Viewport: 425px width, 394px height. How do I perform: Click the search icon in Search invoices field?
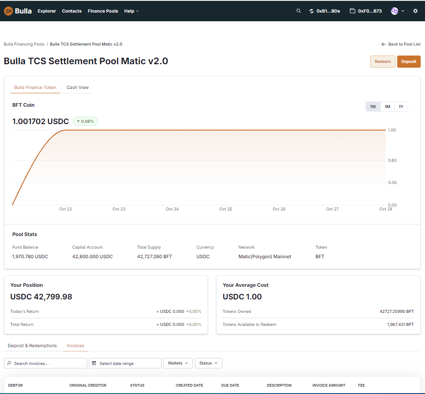[x=9, y=363]
